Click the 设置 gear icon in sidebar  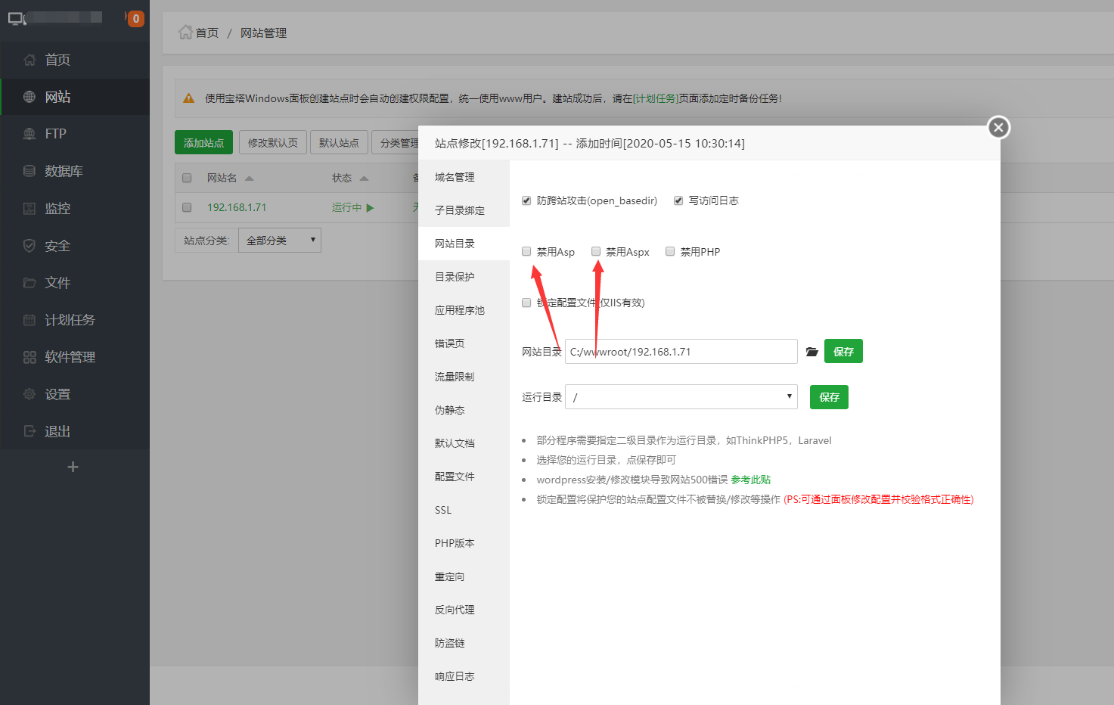tap(29, 394)
